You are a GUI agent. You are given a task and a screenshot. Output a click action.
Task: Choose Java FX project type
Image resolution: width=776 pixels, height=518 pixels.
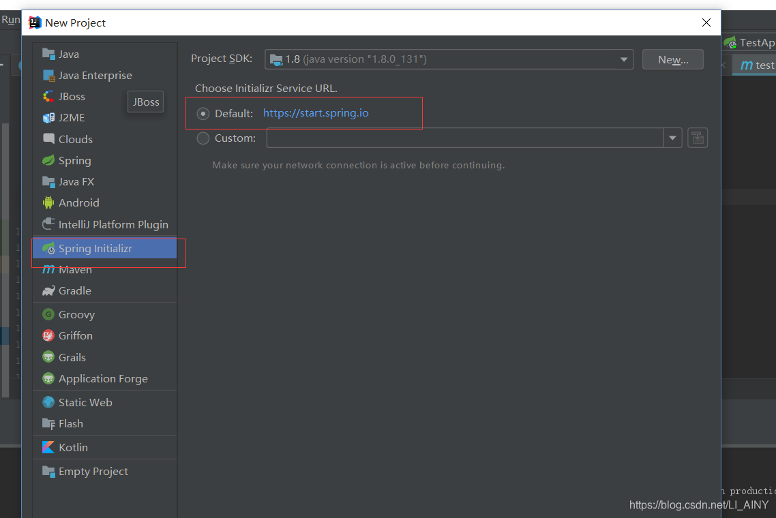pos(104,181)
